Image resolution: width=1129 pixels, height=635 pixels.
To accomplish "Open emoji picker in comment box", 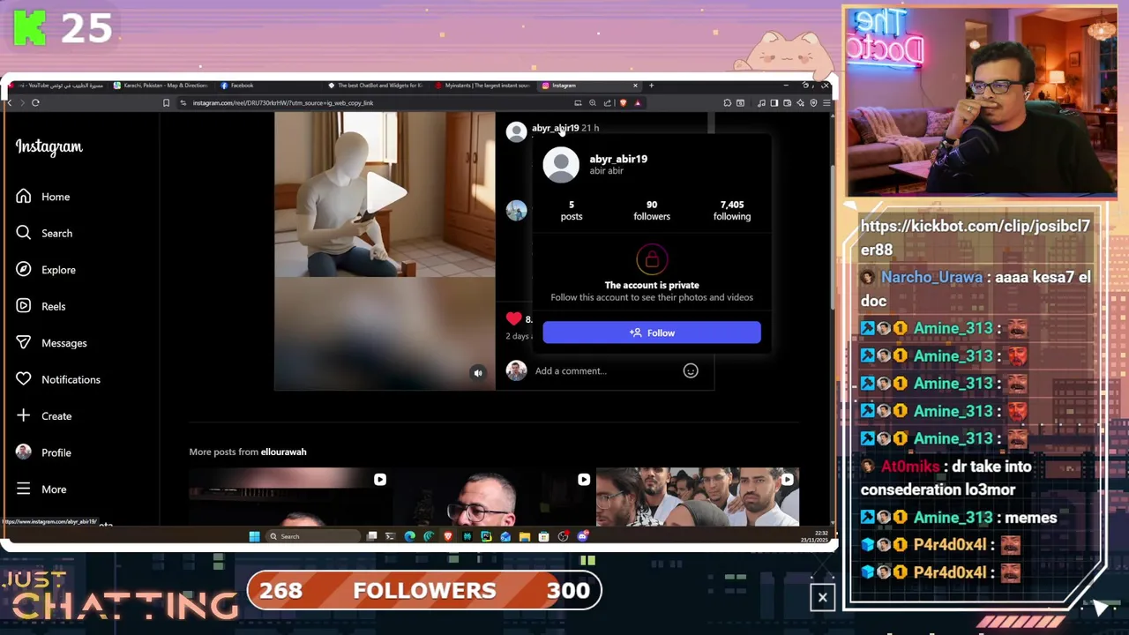I will point(691,370).
